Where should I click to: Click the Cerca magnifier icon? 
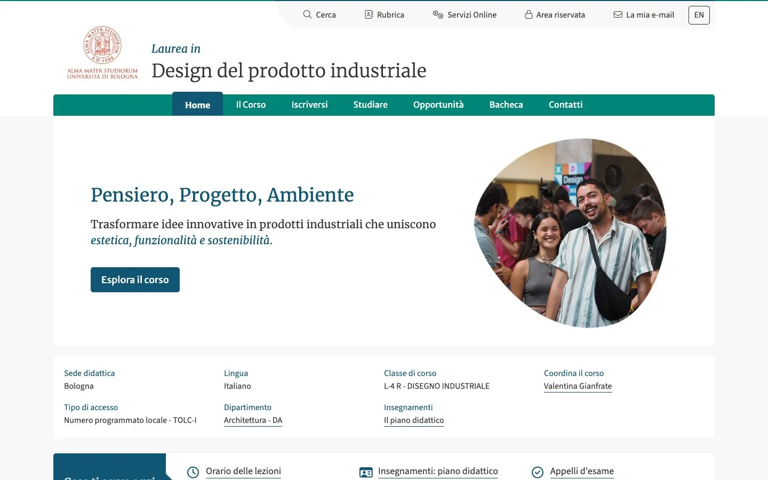(307, 14)
